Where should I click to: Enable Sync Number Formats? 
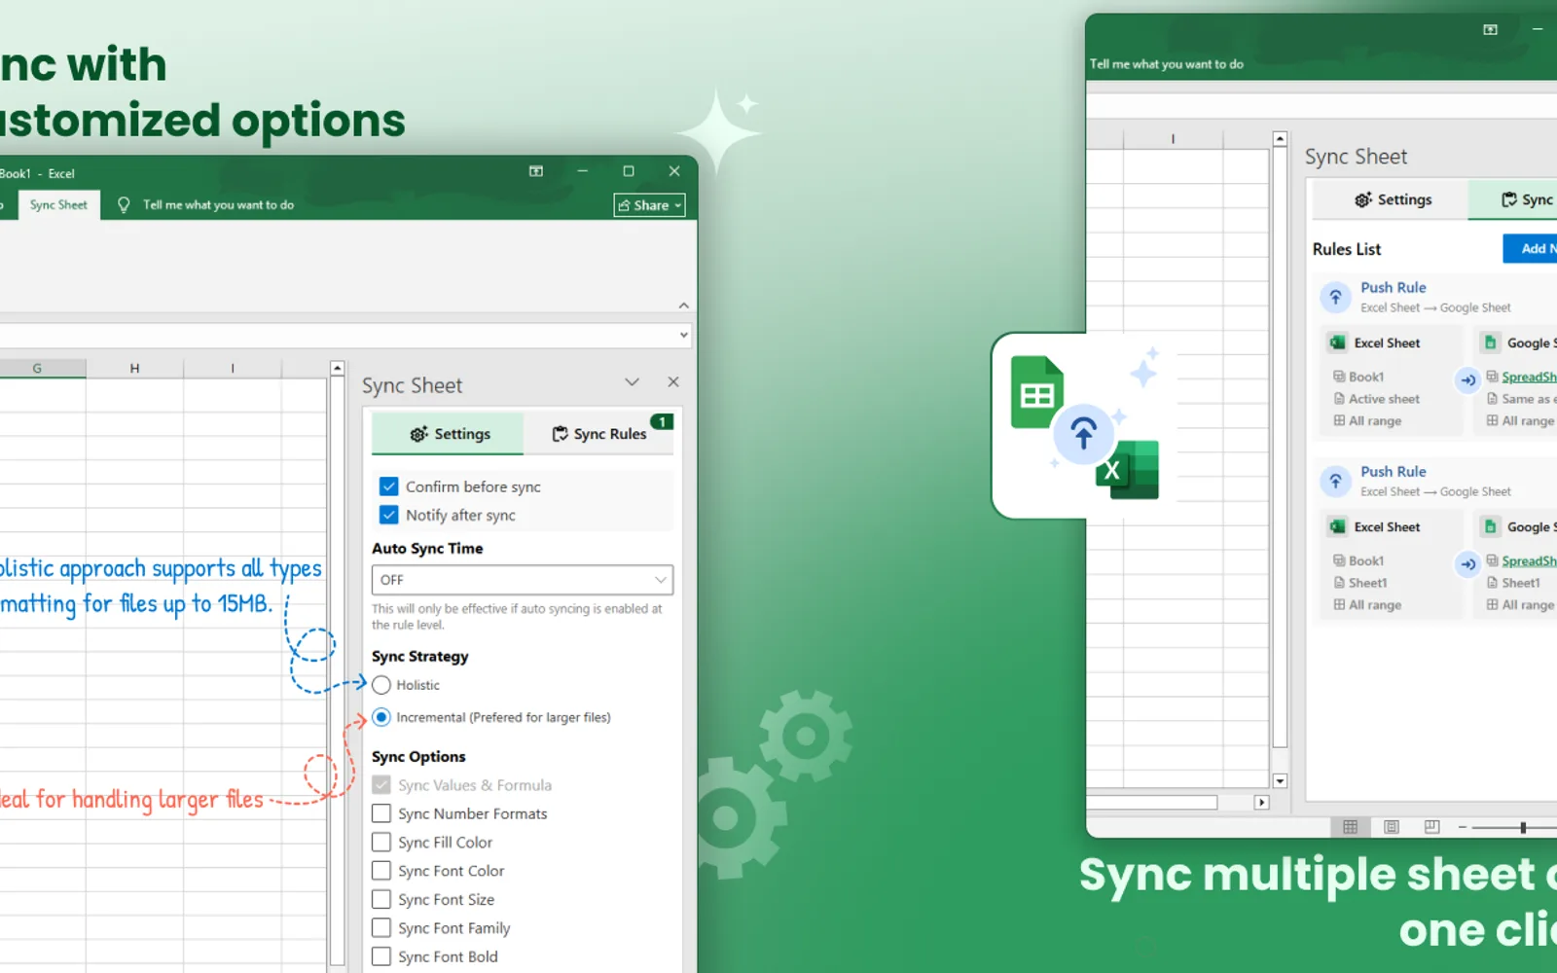tap(381, 813)
